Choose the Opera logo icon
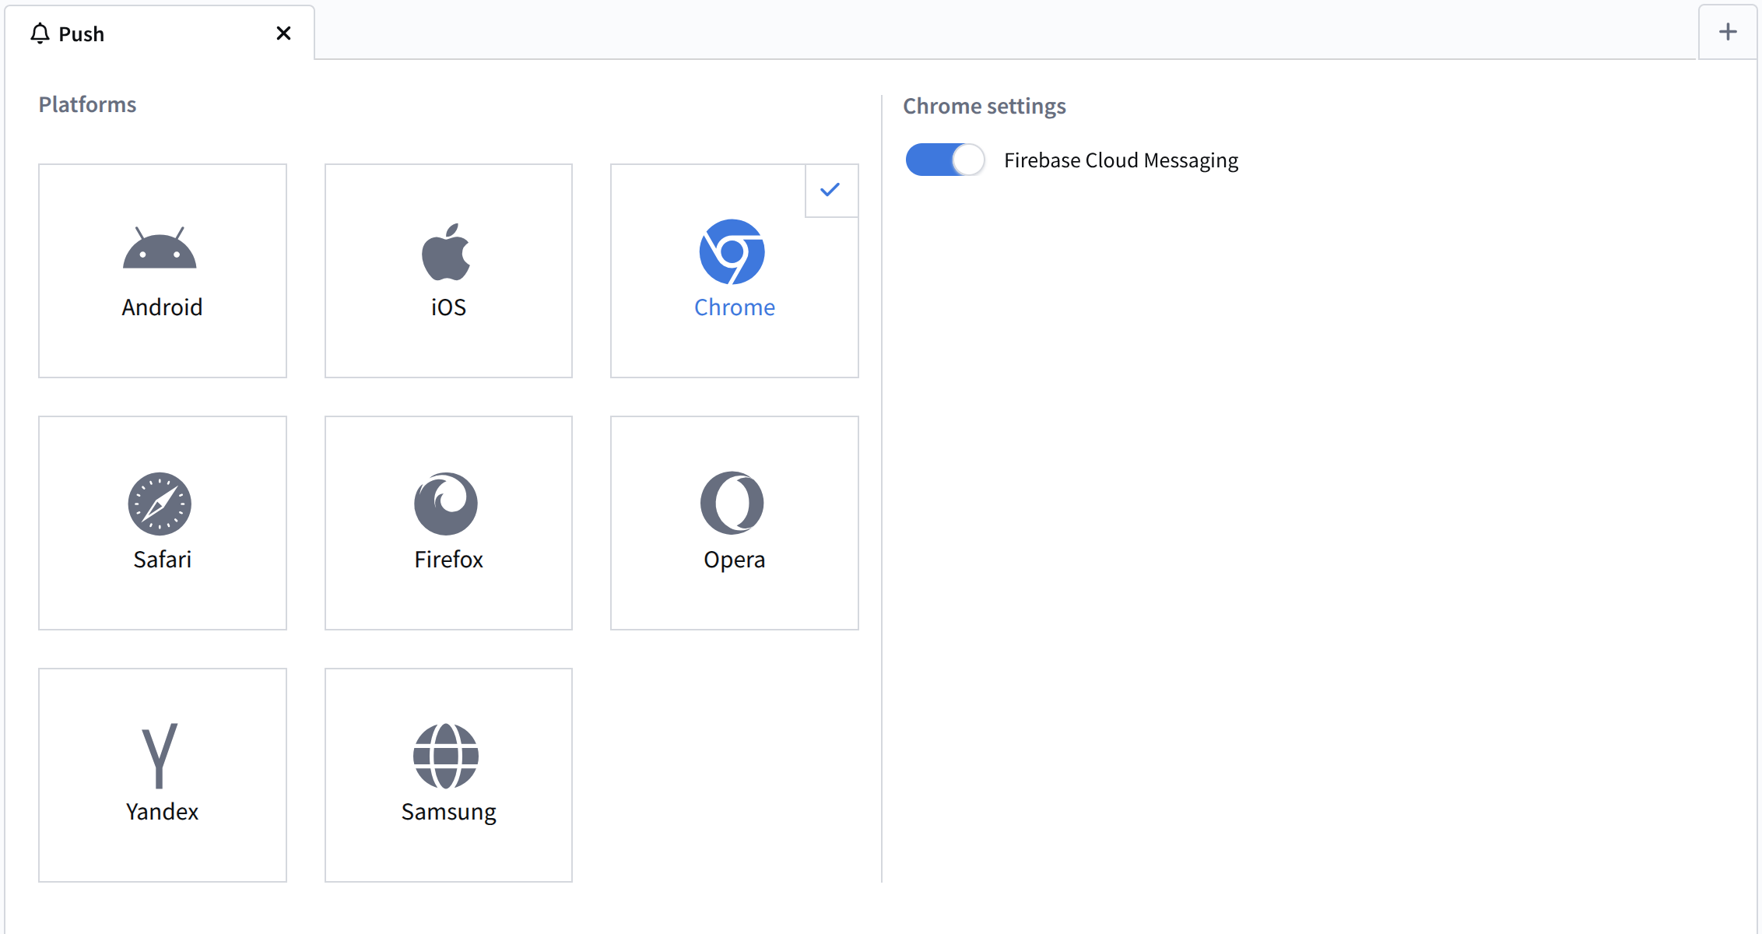 point(732,503)
